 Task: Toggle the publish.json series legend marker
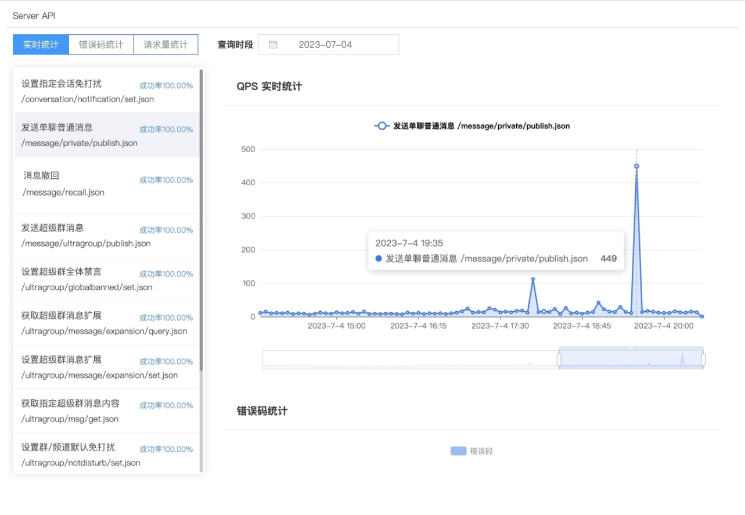pyautogui.click(x=382, y=126)
